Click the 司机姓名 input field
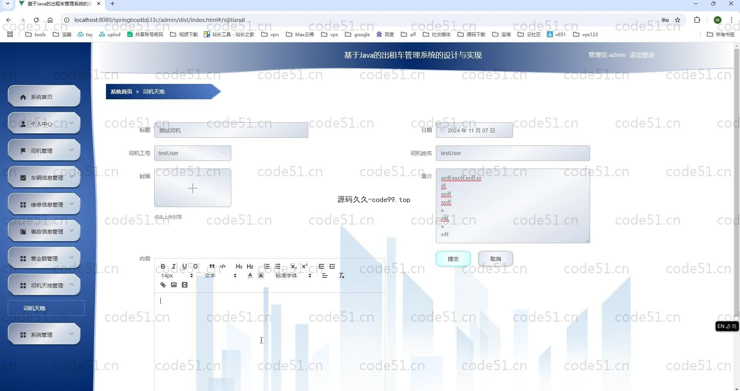This screenshot has height=391, width=740. tap(513, 153)
